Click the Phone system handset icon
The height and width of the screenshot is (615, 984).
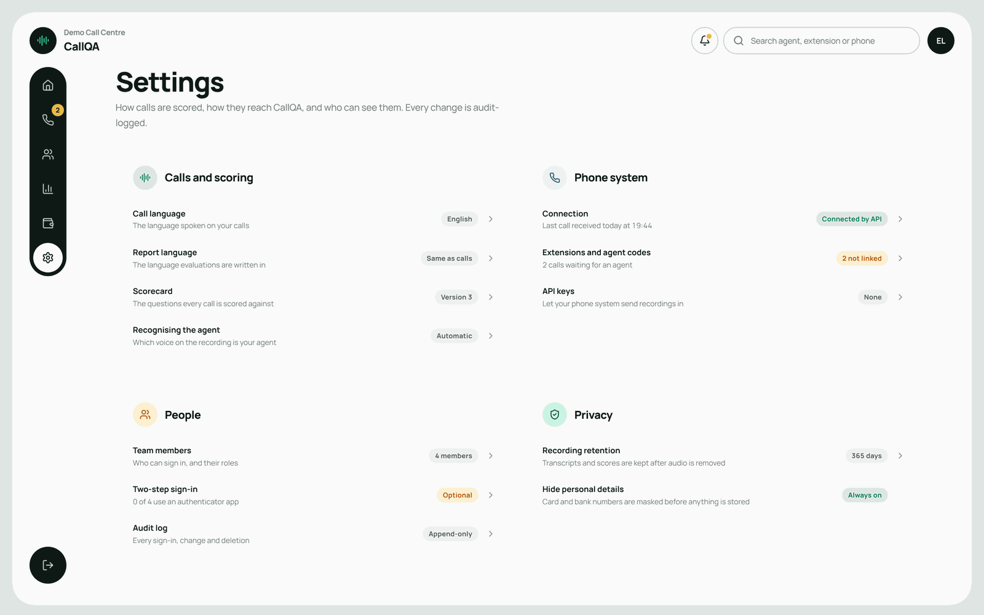point(555,178)
